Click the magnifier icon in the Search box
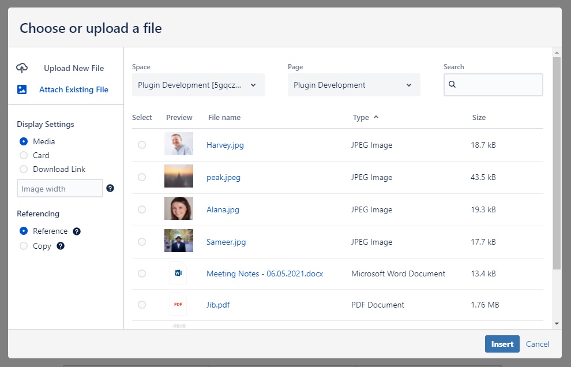Viewport: 571px width, 367px height. click(452, 85)
